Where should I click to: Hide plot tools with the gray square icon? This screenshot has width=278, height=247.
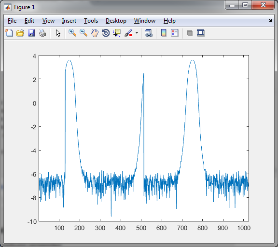tap(190, 33)
